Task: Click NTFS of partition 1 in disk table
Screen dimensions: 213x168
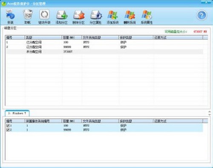Action: 86,42
